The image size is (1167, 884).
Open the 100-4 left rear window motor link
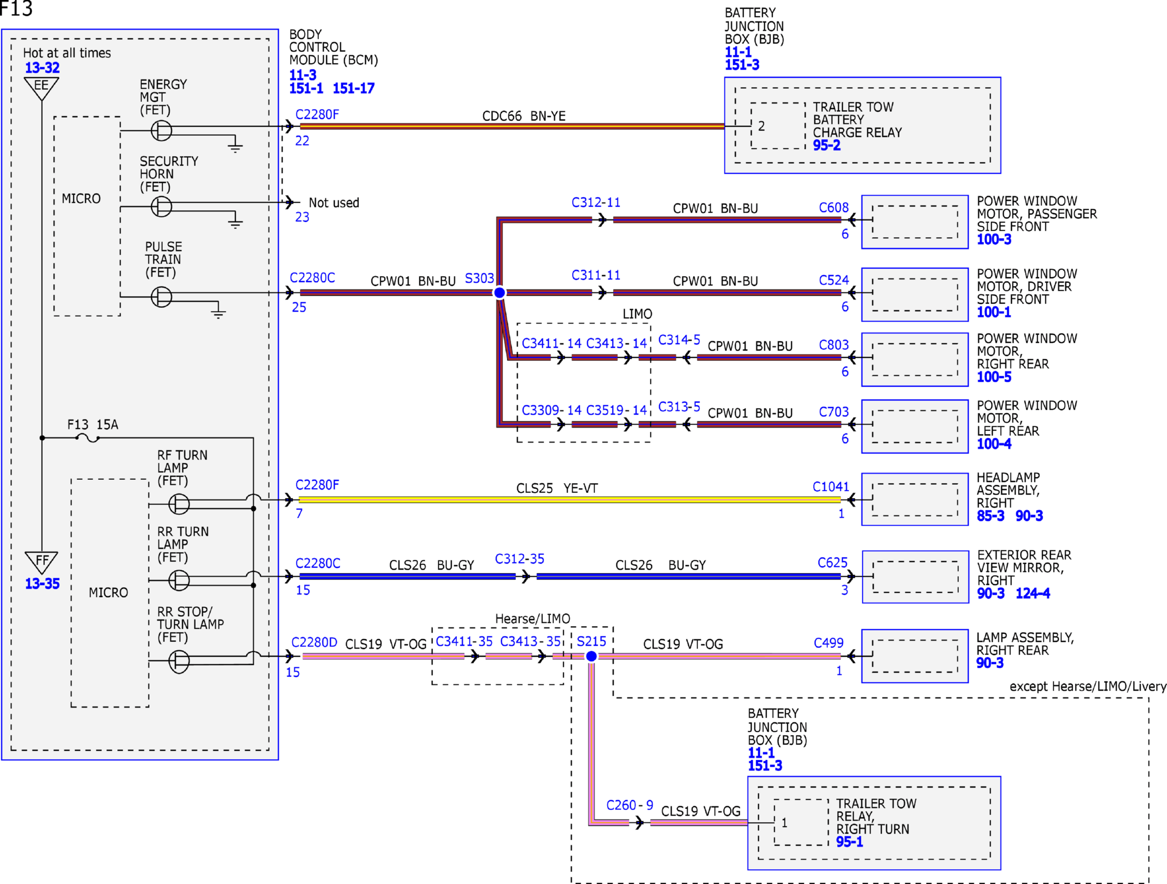coord(994,444)
